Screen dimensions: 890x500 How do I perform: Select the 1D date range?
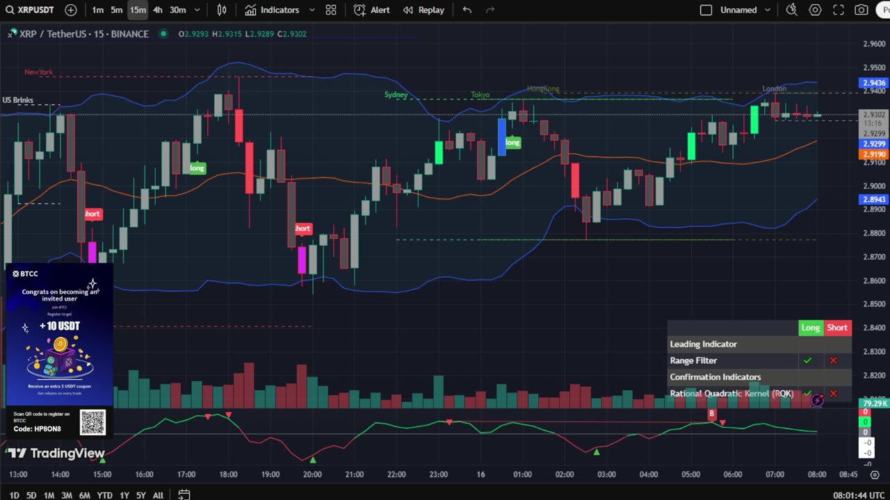pos(14,495)
